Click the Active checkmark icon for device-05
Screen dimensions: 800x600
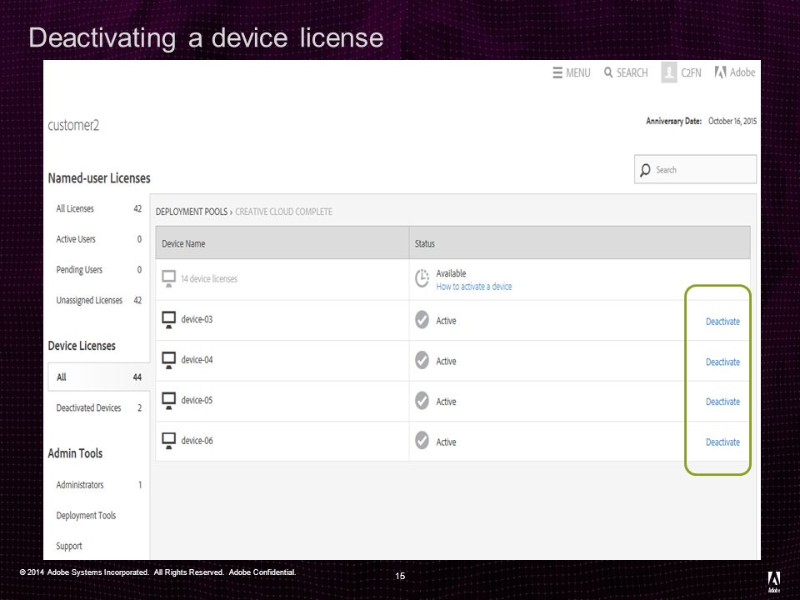[422, 401]
